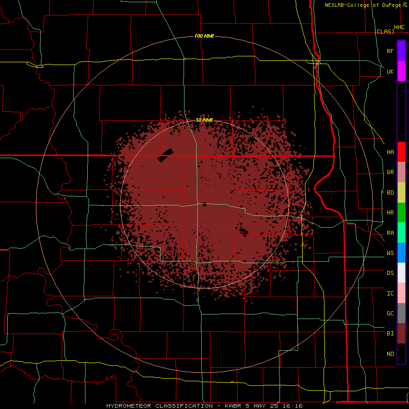Click the red HA legend color swatch

point(401,152)
